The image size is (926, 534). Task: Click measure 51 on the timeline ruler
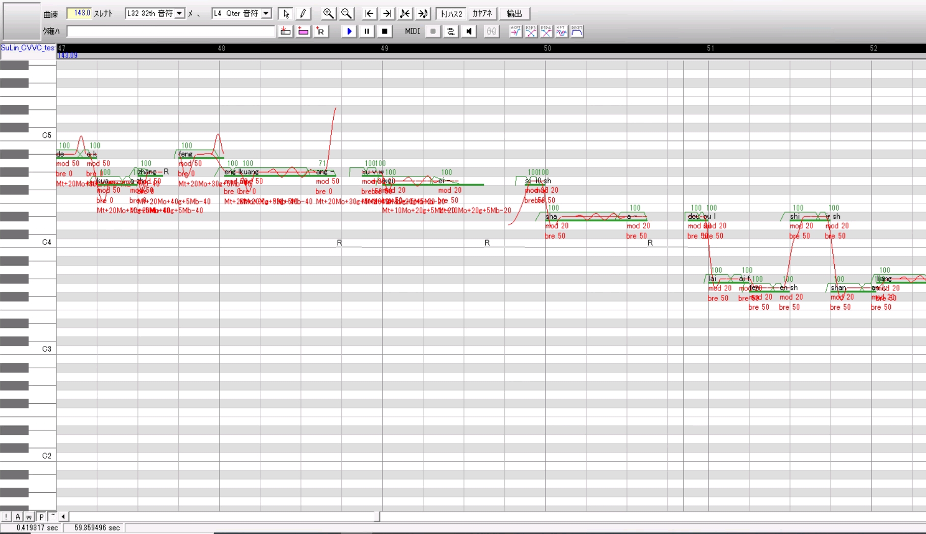pos(711,48)
